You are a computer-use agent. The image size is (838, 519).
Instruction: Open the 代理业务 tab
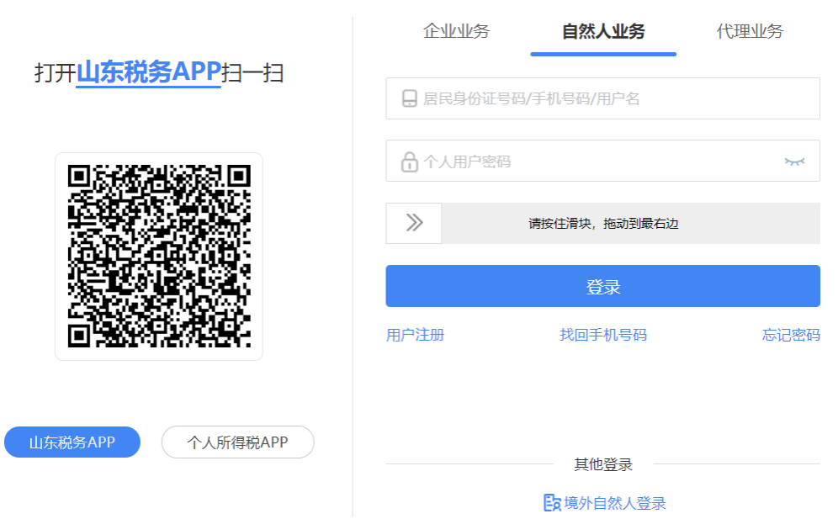(750, 31)
